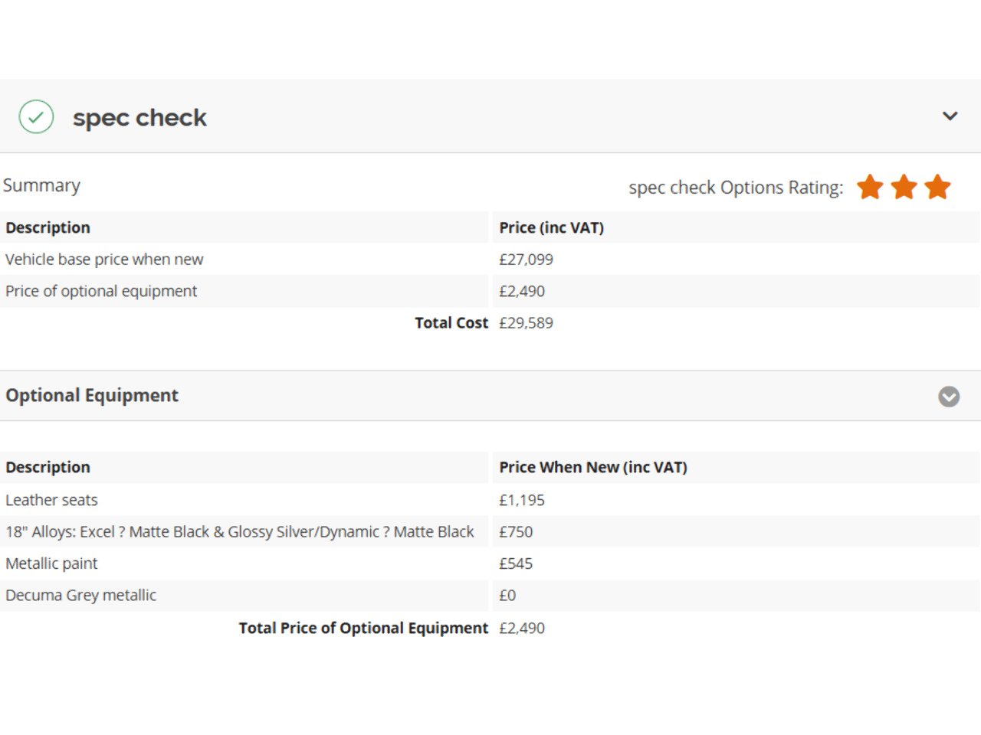This screenshot has width=981, height=735.
Task: Click the first orange rating star
Action: point(870,187)
